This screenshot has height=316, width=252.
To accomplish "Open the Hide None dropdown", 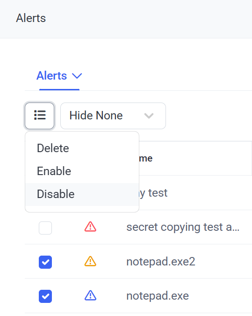I will pyautogui.click(x=113, y=116).
